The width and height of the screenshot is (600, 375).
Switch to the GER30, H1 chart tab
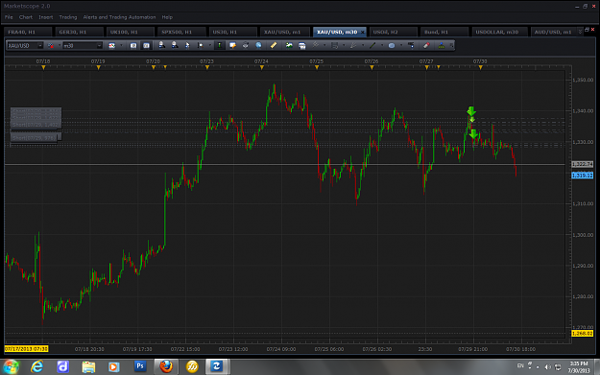(80, 32)
